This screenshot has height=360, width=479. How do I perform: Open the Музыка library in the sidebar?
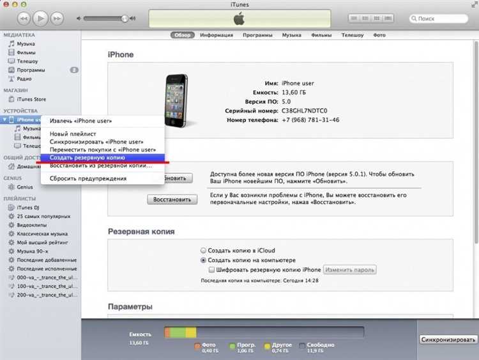tap(27, 43)
